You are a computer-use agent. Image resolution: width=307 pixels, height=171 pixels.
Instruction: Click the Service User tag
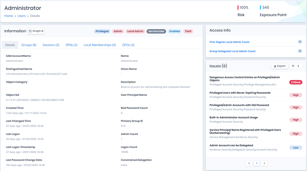(156, 31)
